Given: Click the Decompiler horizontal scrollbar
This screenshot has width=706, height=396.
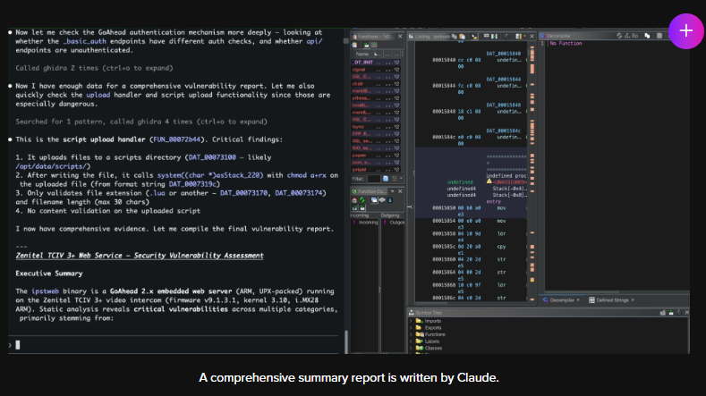Looking at the screenshot, I should pyautogui.click(x=583, y=292).
